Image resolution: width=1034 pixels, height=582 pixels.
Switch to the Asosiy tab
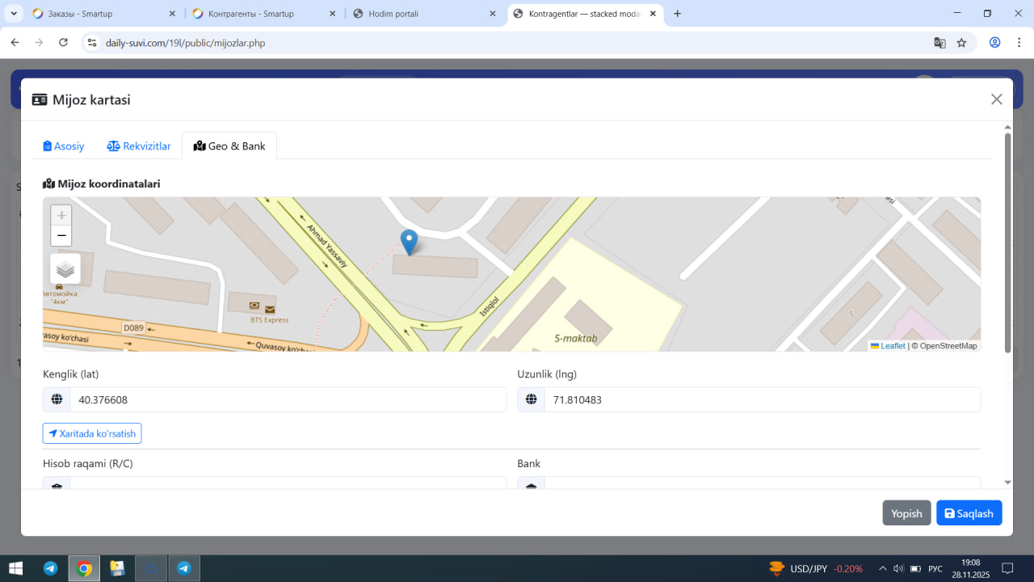[64, 146]
